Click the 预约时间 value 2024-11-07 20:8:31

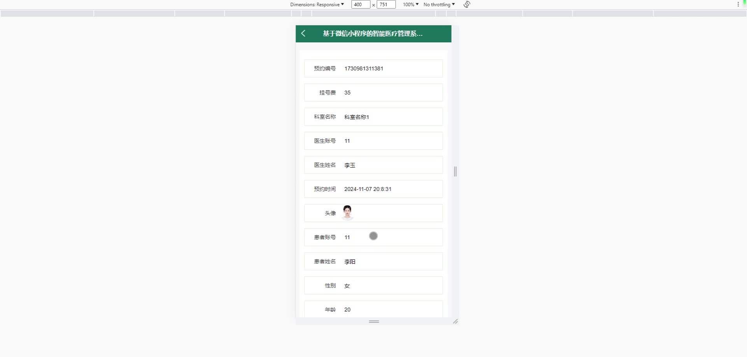(368, 189)
